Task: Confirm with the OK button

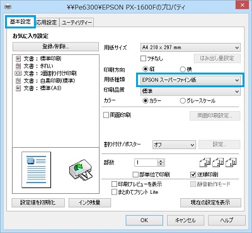Action: coord(144,220)
